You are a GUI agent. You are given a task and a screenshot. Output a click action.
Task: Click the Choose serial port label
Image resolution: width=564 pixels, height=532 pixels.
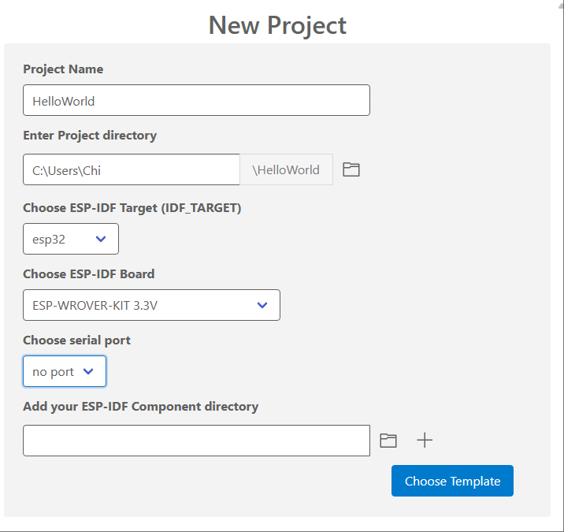[76, 340]
